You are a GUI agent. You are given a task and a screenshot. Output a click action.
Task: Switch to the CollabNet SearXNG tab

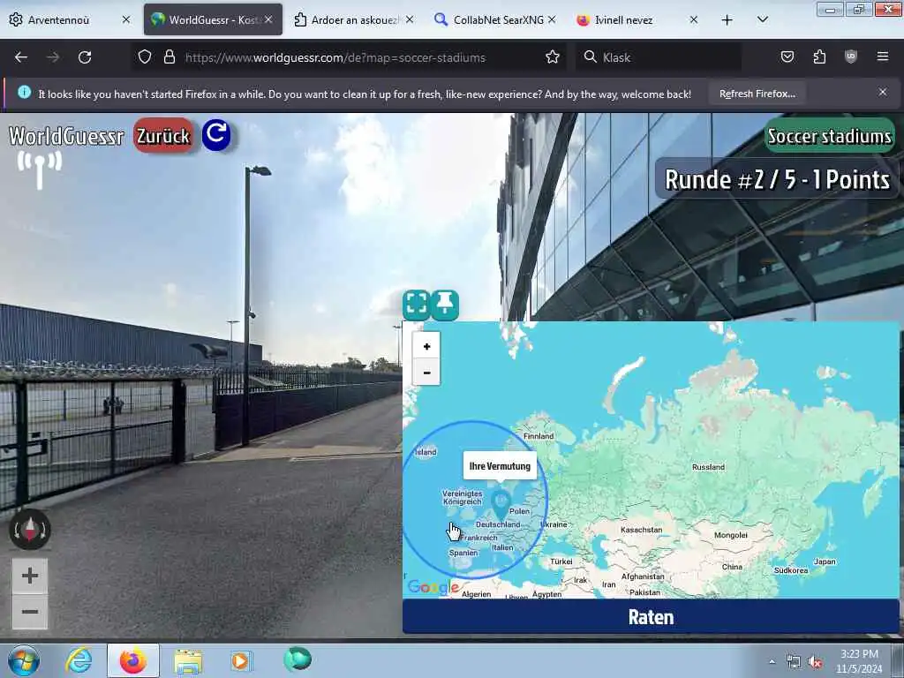[496, 19]
